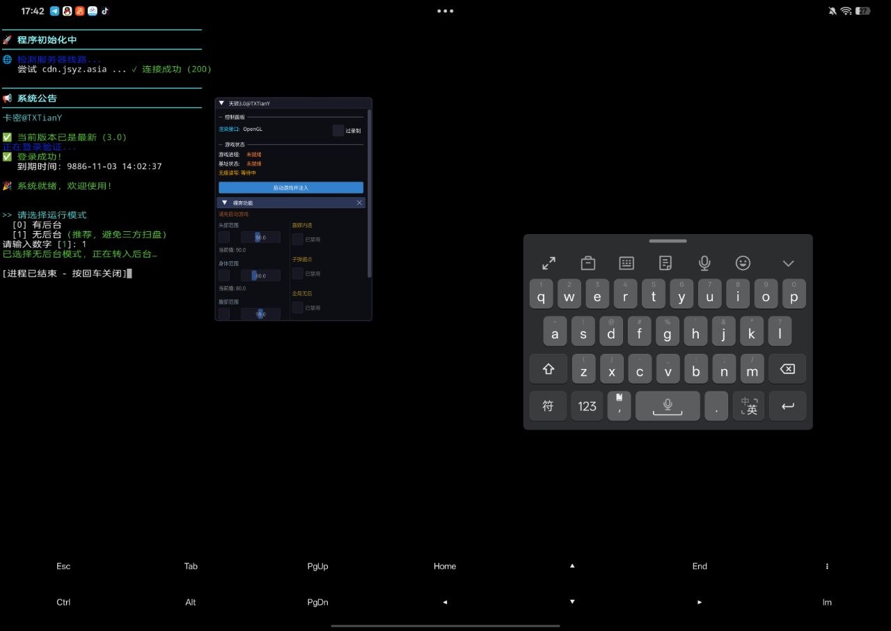Screen dimensions: 891x631
Task: Collapse the 搜索功能 section header arrow
Action: 224,203
